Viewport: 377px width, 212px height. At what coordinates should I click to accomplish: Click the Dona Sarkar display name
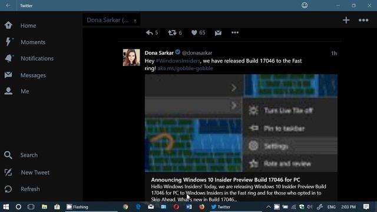(x=159, y=53)
